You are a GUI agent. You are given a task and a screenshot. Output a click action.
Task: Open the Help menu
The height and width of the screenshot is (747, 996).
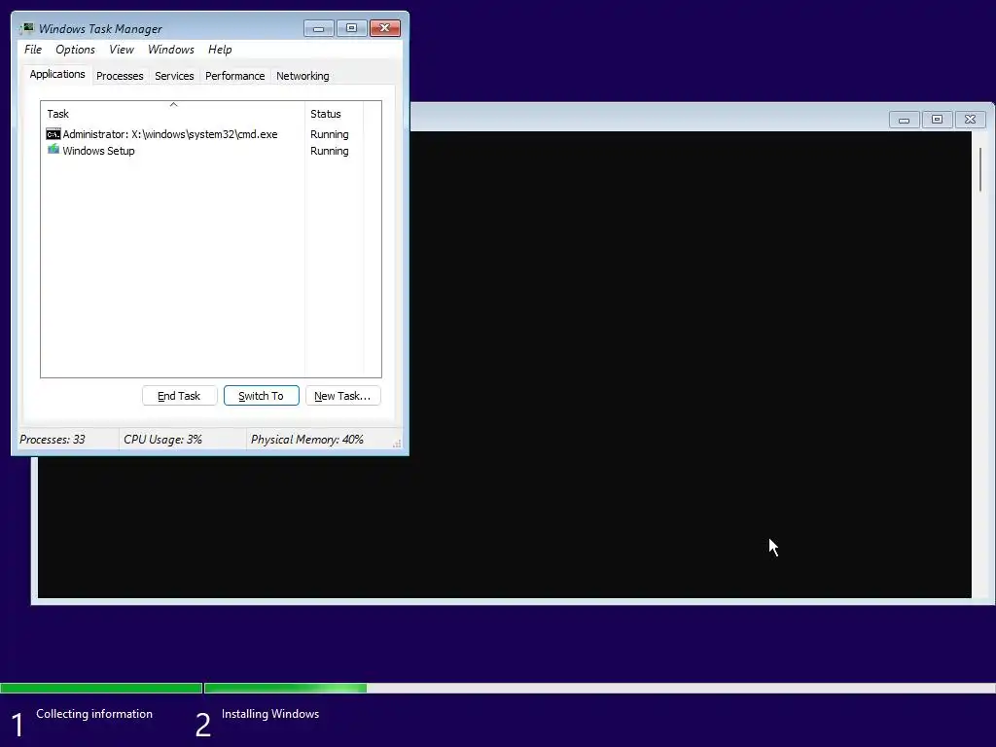coord(220,50)
